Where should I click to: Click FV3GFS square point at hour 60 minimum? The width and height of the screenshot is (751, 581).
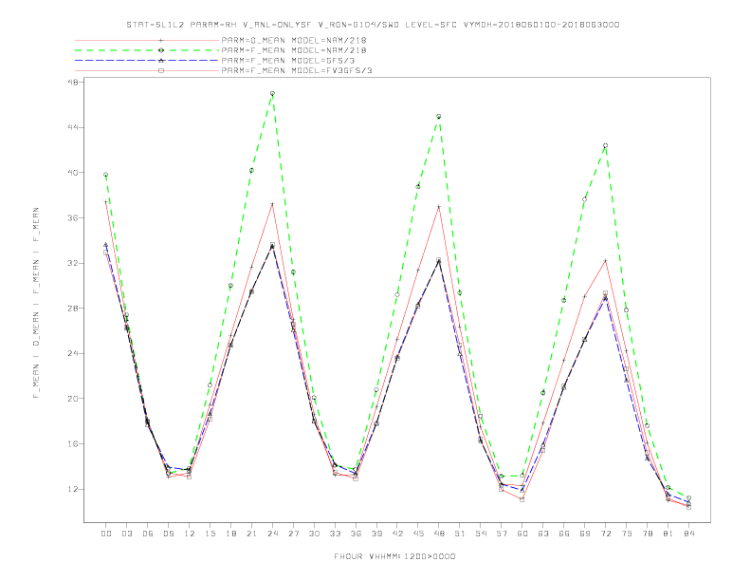coord(522,499)
